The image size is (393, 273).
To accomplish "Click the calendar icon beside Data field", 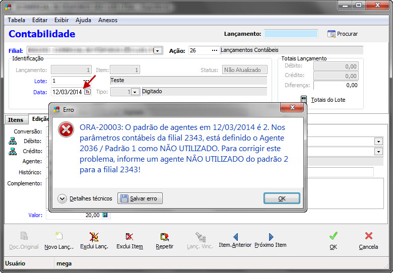I will click(87, 92).
